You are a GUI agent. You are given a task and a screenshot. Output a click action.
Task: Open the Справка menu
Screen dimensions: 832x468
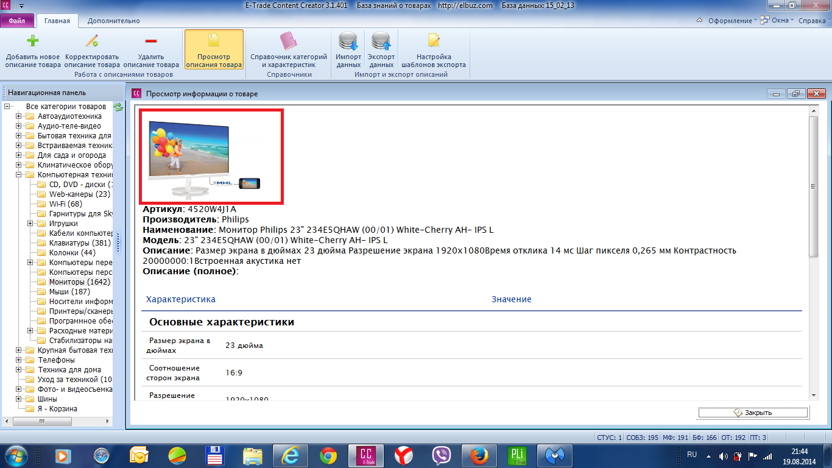click(814, 21)
